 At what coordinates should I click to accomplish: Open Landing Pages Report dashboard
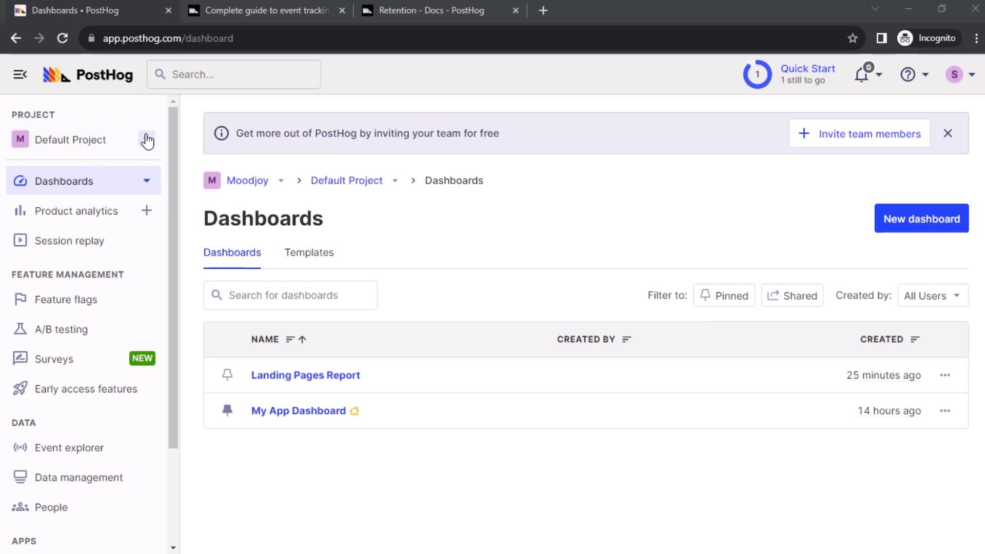tap(305, 375)
